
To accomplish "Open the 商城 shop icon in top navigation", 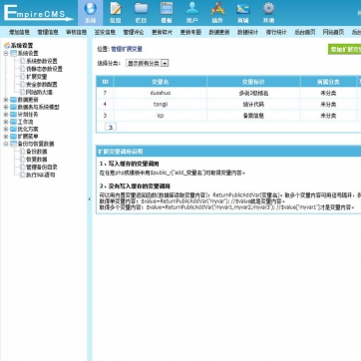I will point(243,9).
